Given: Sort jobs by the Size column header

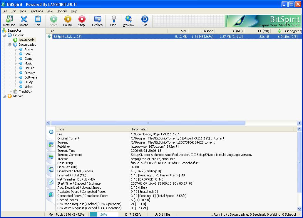Looking at the screenshot, I should pyautogui.click(x=178, y=31).
